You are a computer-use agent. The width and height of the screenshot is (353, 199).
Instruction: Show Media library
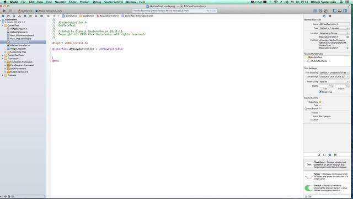point(335,155)
